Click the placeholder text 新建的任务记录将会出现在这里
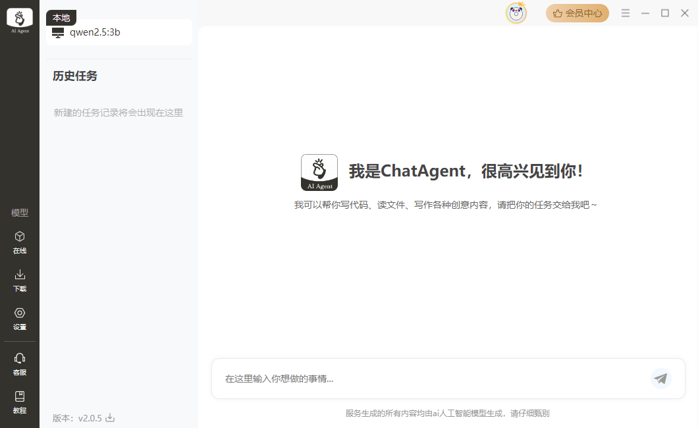The image size is (698, 428). coord(119,113)
